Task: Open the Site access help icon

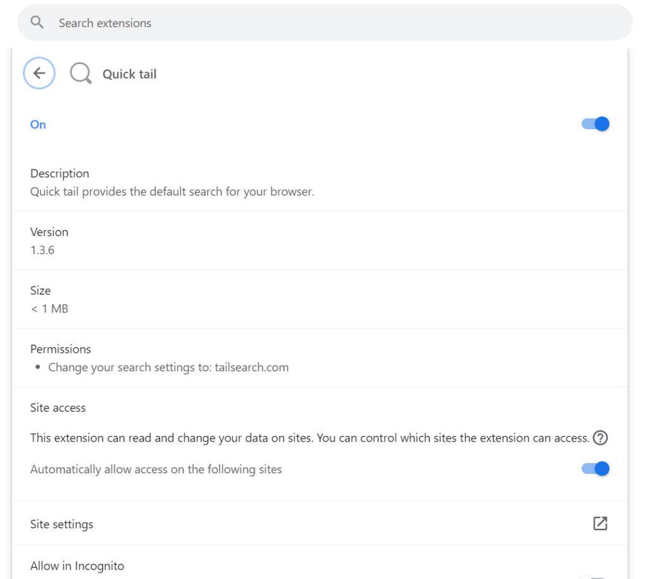Action: 601,438
